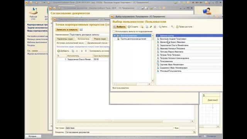Click the Код input field

[187, 128]
